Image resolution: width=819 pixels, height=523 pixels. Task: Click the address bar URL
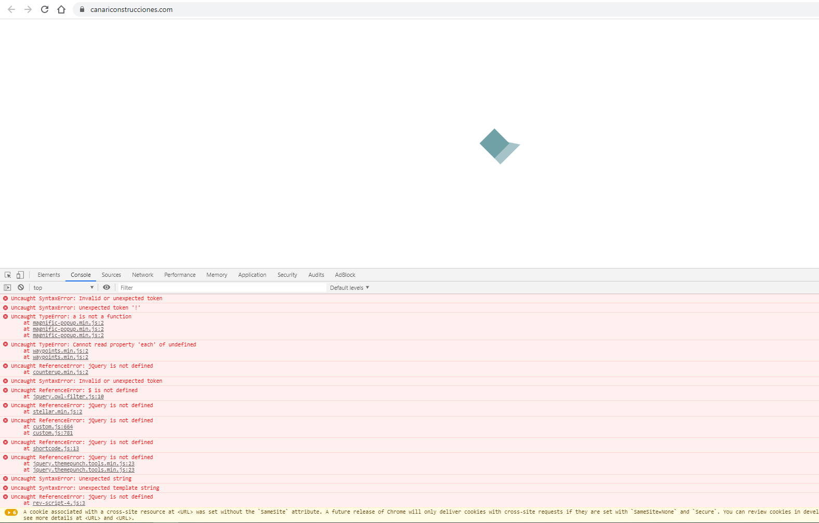point(131,9)
